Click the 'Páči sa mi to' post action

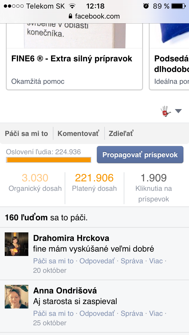pos(26,134)
